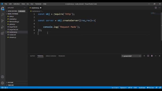The image size is (162, 91).
Task: Select the myServer.js editor tab
Action: tap(35, 8)
